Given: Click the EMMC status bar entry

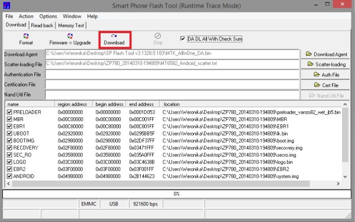Looking at the screenshot, I should point(89,204).
